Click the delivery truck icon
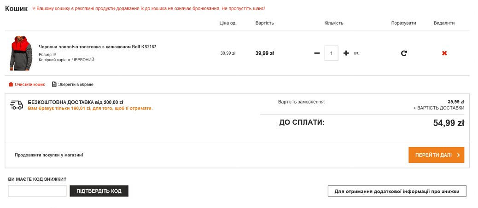Screen dimensions: 478x208 coord(17,105)
